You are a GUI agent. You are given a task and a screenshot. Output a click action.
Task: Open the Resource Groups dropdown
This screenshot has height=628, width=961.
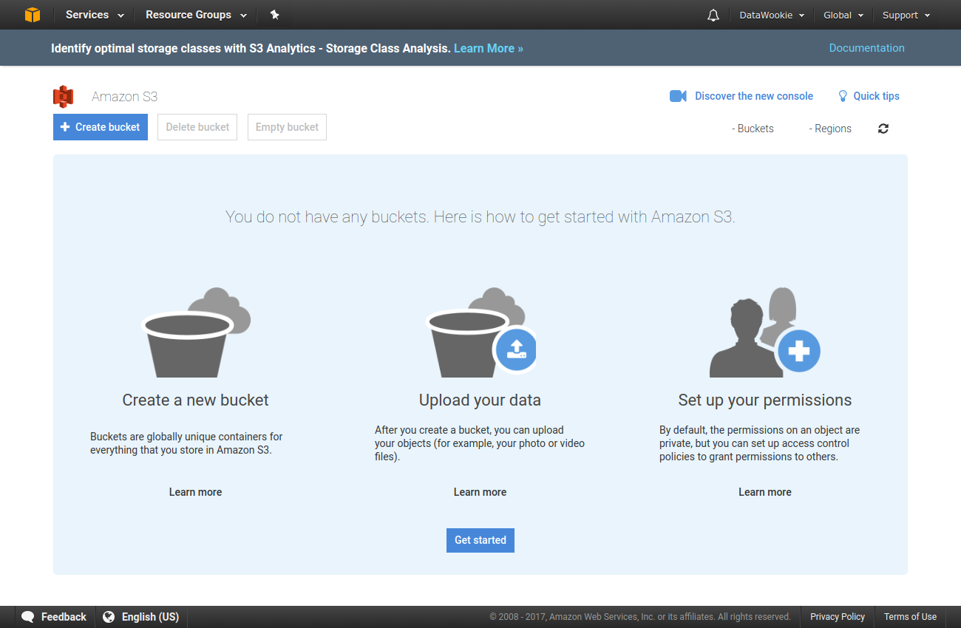(196, 15)
